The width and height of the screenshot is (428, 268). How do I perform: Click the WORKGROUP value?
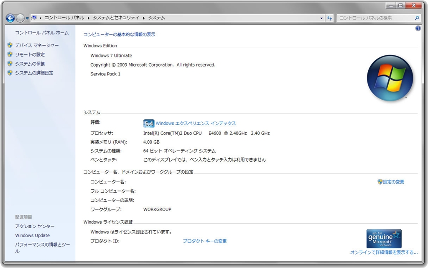(157, 209)
